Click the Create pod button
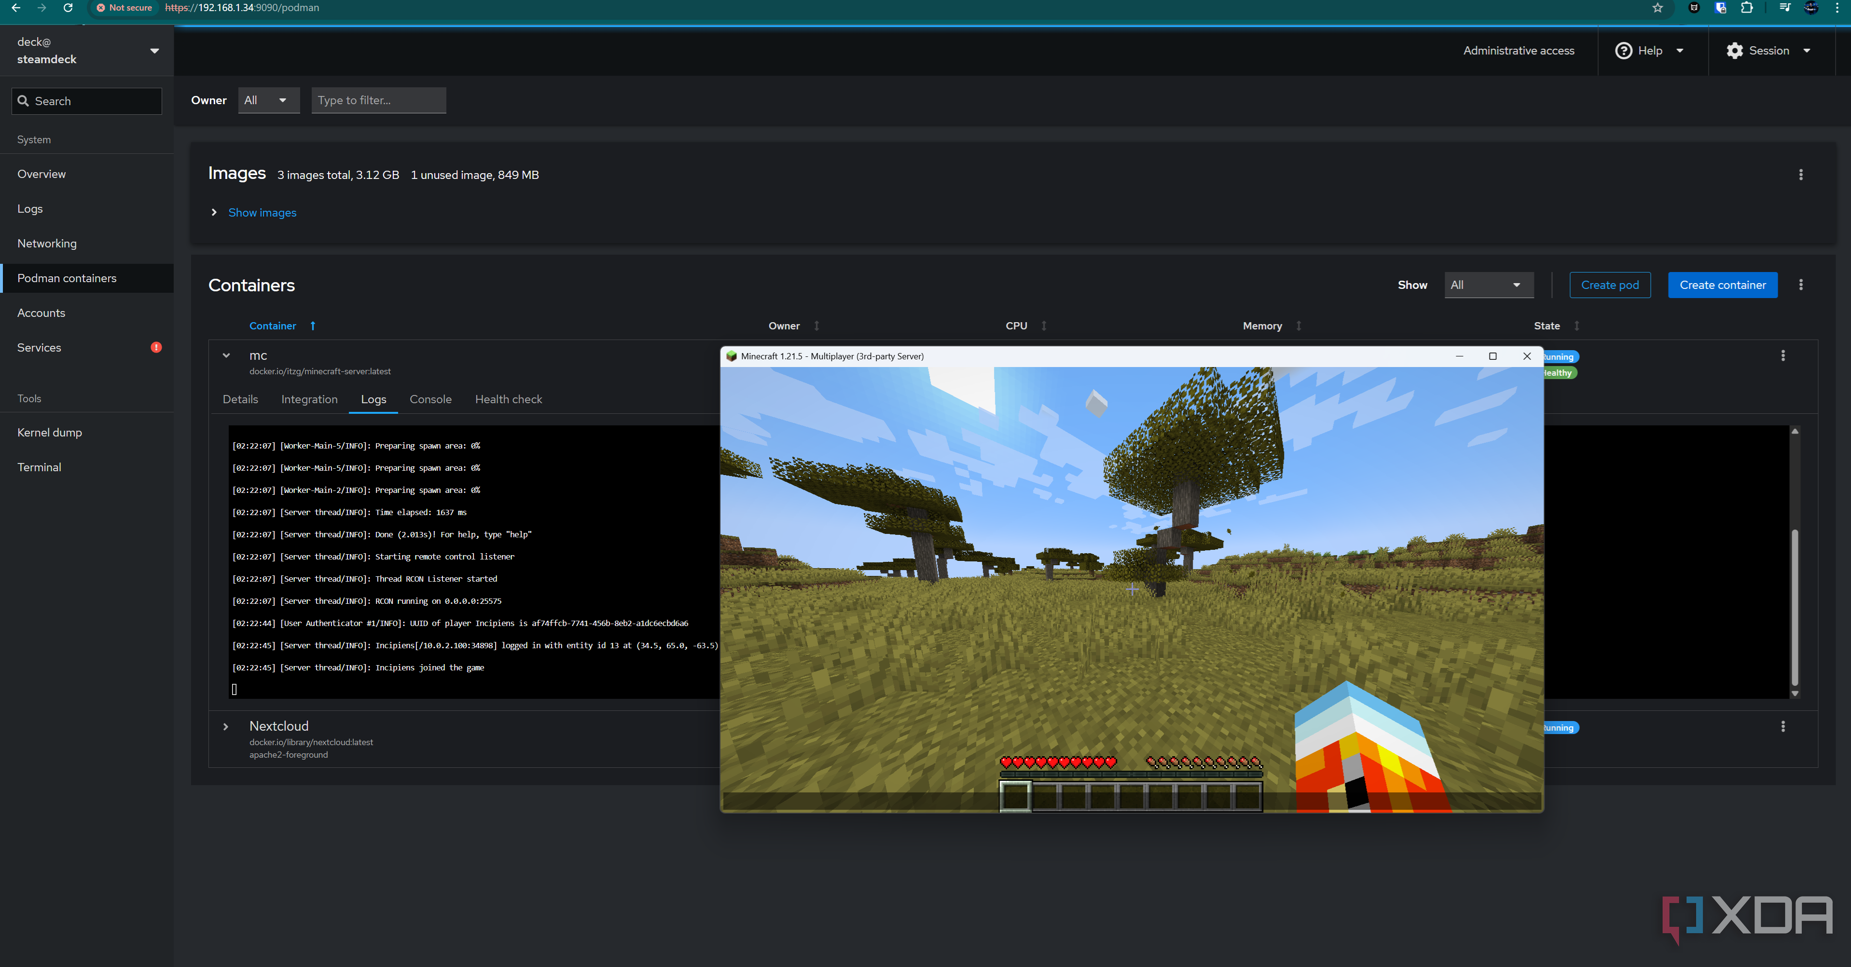Screen dimensions: 1851x967 pos(1610,285)
